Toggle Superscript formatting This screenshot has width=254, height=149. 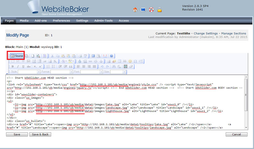click(40, 67)
